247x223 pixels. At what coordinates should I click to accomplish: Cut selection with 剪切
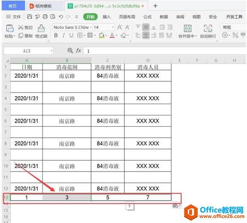click(25, 27)
